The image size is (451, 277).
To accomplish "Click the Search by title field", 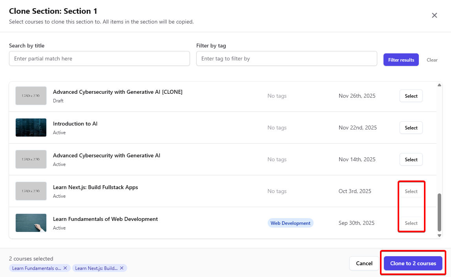I will click(x=99, y=58).
